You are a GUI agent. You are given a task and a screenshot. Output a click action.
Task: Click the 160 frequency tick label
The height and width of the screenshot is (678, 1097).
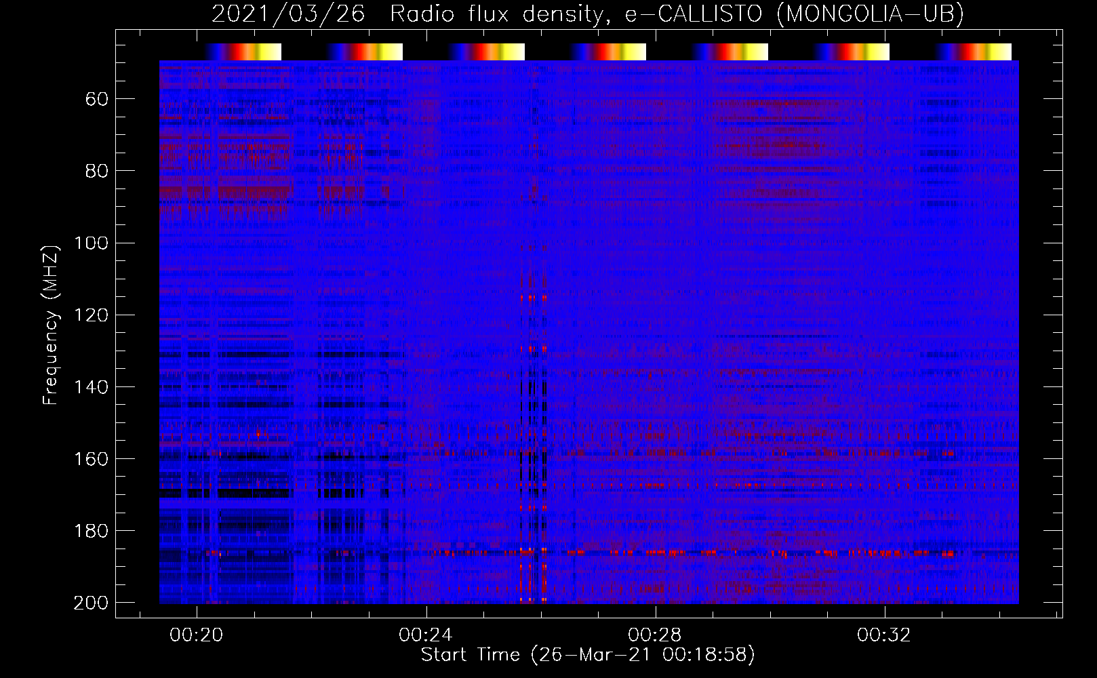tap(91, 459)
